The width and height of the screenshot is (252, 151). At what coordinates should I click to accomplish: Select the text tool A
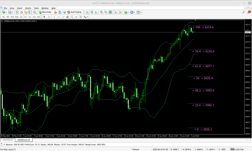(76, 17)
